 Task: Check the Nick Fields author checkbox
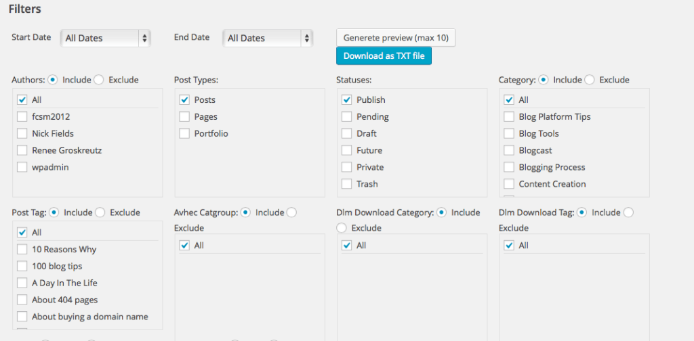(22, 133)
